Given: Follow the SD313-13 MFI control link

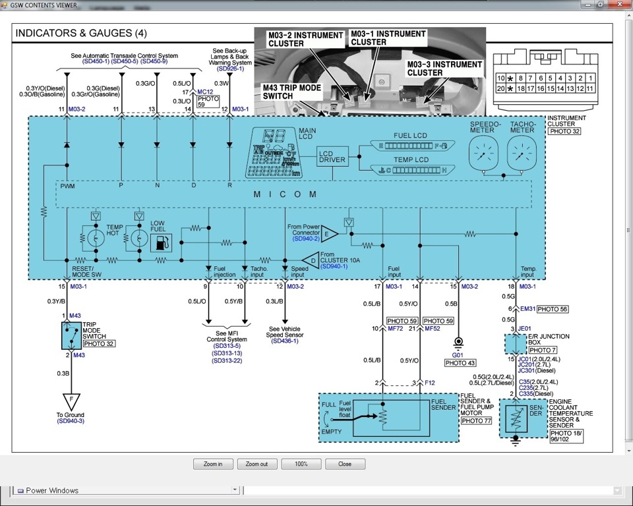Looking at the screenshot, I should click(227, 353).
